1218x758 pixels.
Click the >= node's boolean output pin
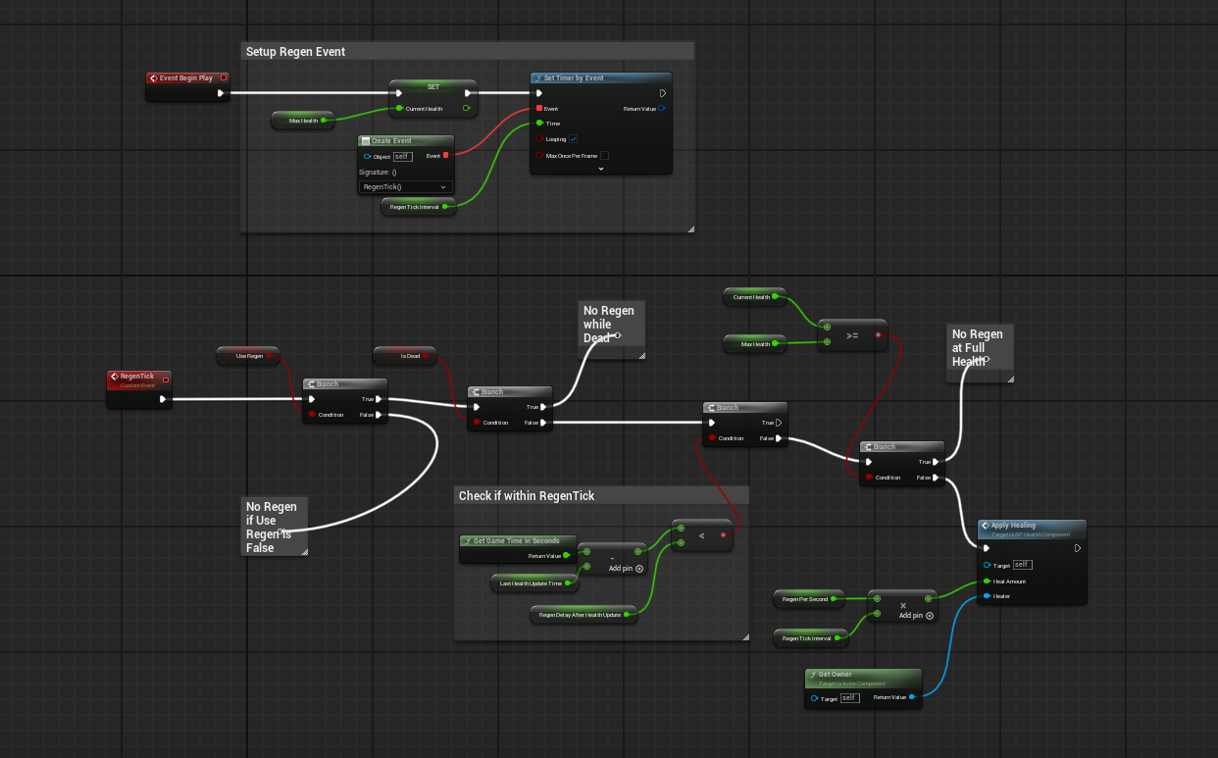(x=878, y=335)
